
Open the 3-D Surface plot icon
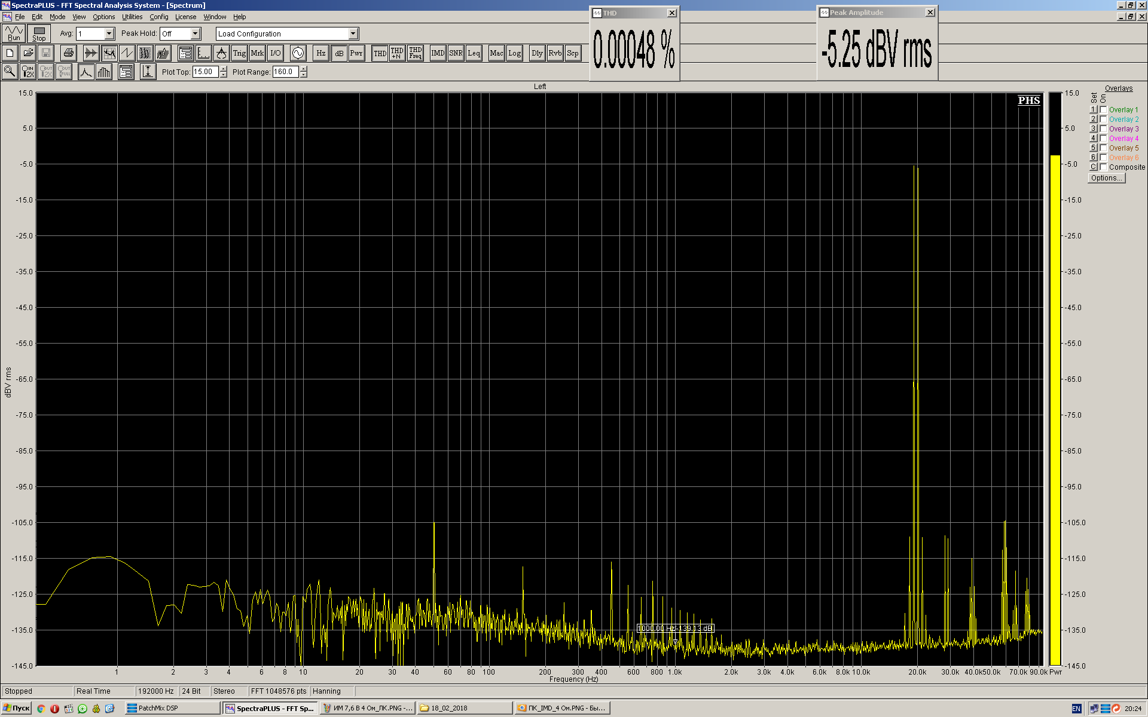click(x=163, y=53)
